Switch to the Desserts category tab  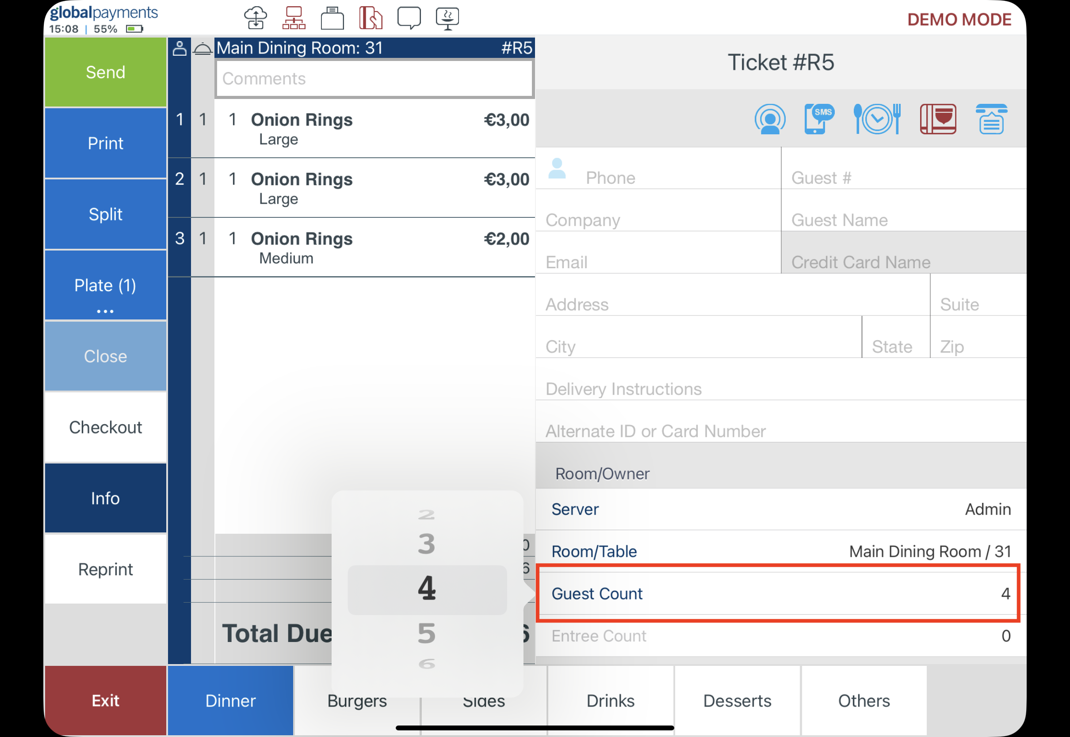click(737, 700)
